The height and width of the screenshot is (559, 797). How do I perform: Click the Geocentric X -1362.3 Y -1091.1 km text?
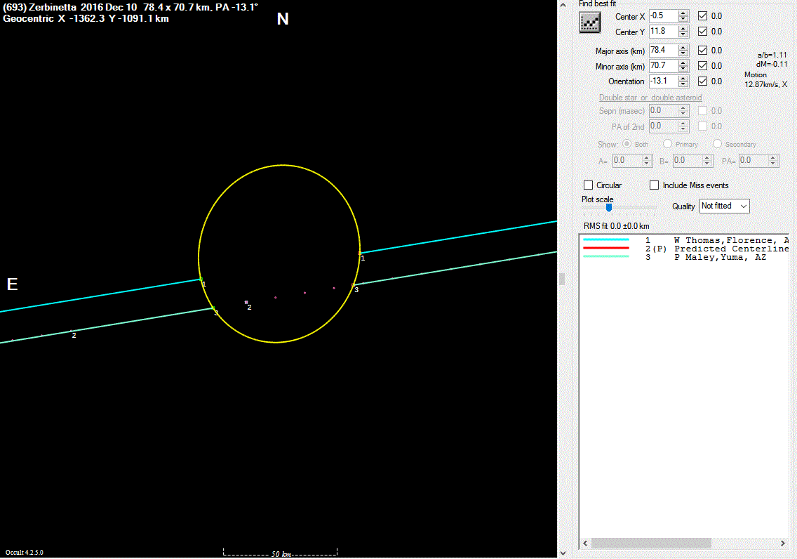tap(86, 18)
